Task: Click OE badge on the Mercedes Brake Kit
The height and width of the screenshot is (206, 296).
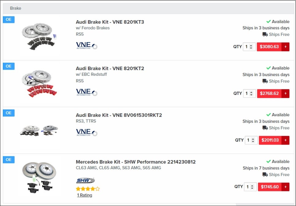Action: [x=9, y=160]
